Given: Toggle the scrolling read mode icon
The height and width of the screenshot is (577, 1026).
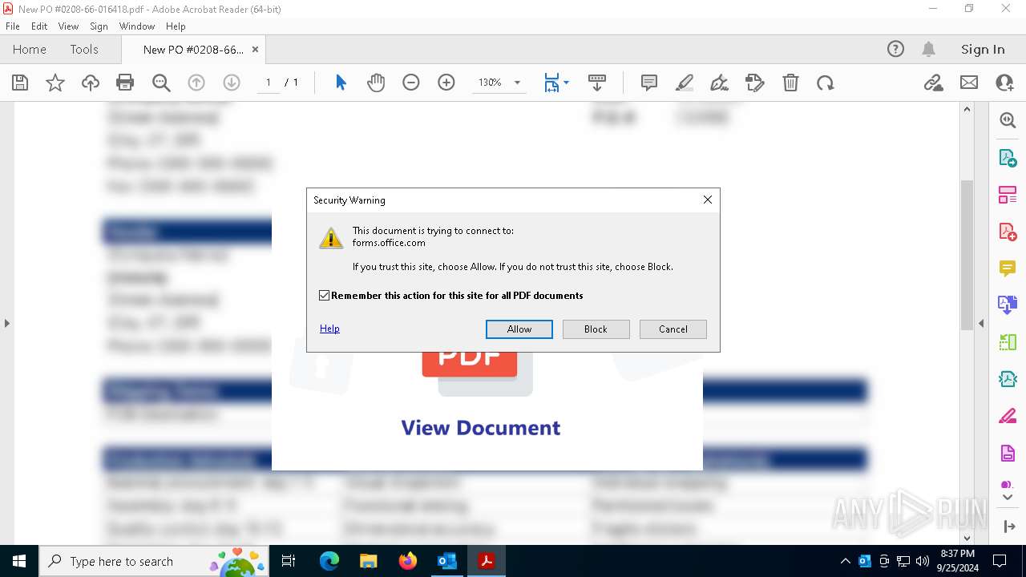Looking at the screenshot, I should click(597, 83).
